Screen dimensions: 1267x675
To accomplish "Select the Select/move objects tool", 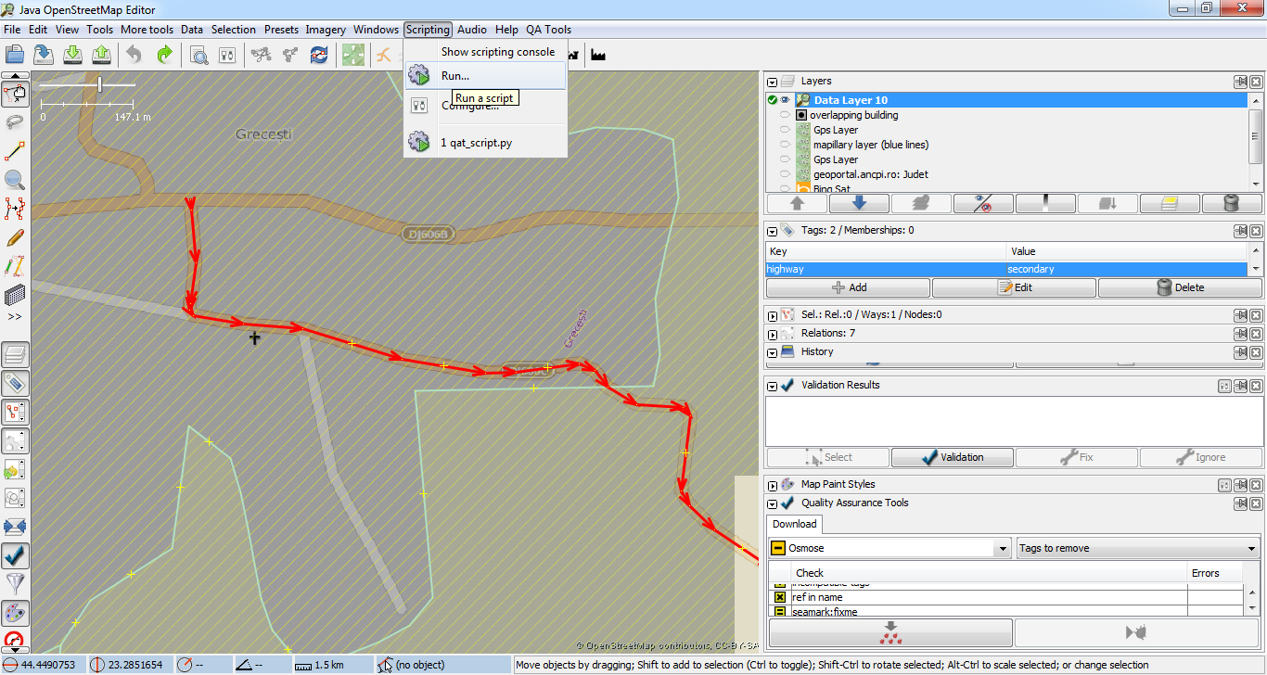I will click(x=15, y=94).
